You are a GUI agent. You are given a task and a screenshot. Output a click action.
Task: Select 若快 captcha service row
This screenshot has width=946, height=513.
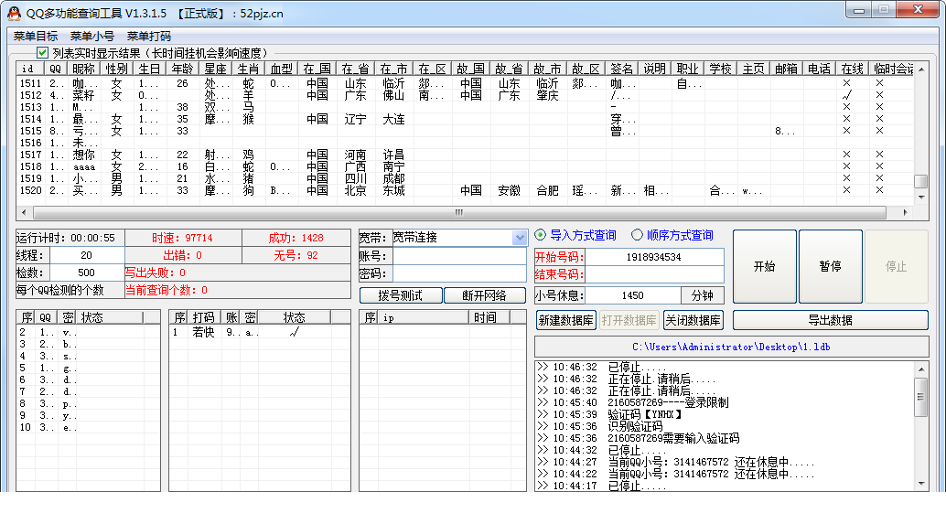[x=260, y=332]
